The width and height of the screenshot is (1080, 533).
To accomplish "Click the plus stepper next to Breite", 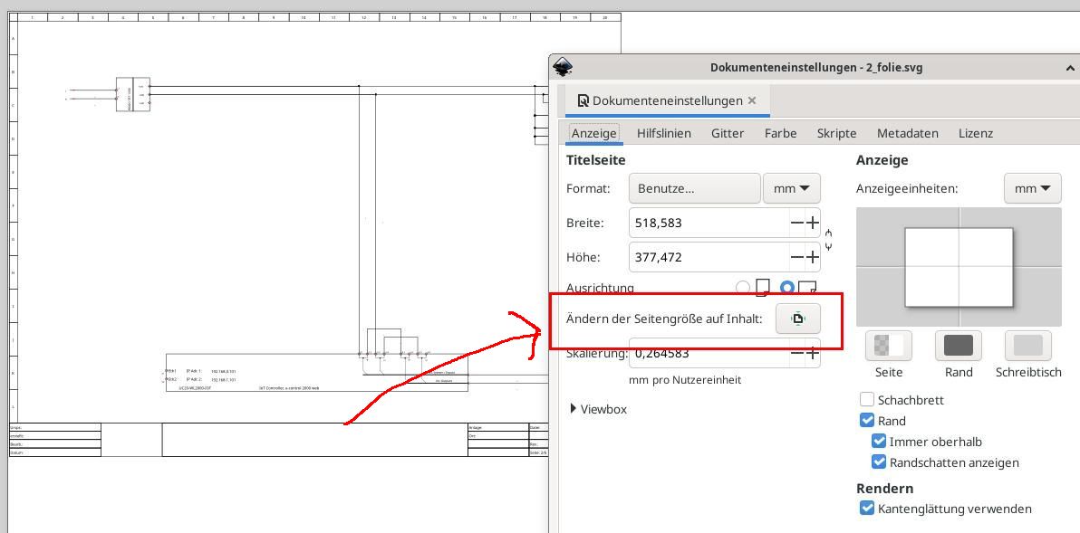I will [x=811, y=223].
